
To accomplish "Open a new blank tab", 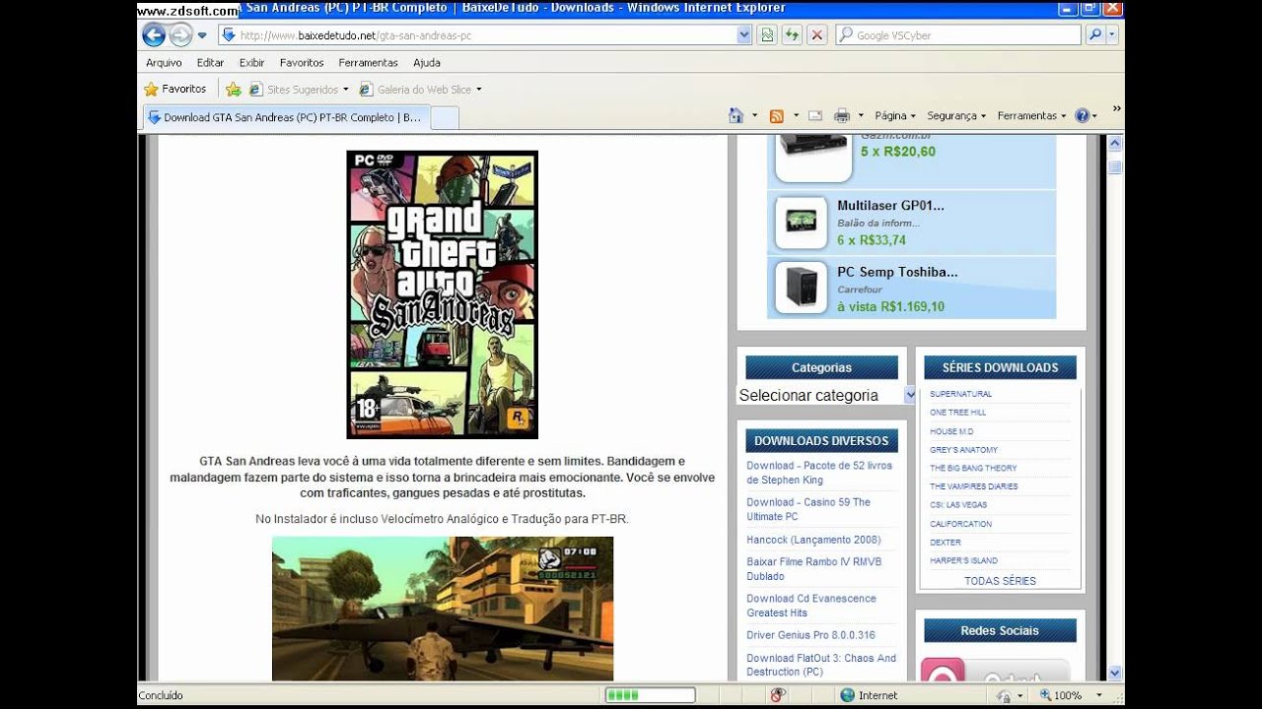I will pyautogui.click(x=445, y=117).
